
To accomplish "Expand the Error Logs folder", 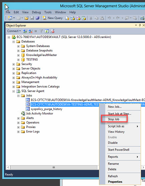I will (18, 132).
